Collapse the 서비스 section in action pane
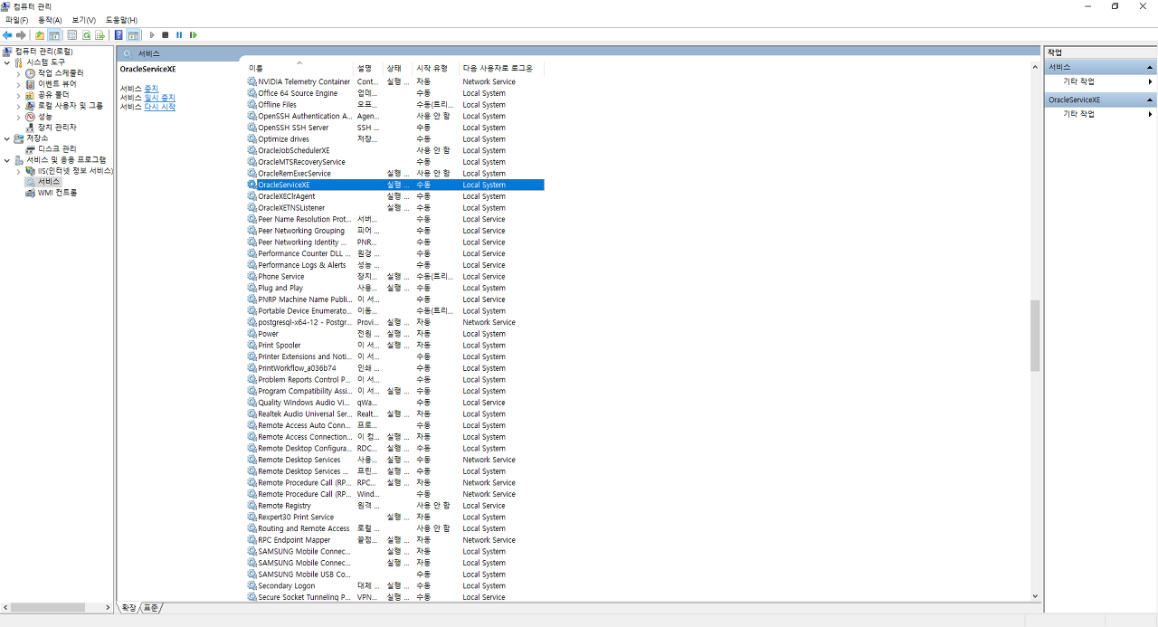The height and width of the screenshot is (627, 1158). click(x=1150, y=67)
